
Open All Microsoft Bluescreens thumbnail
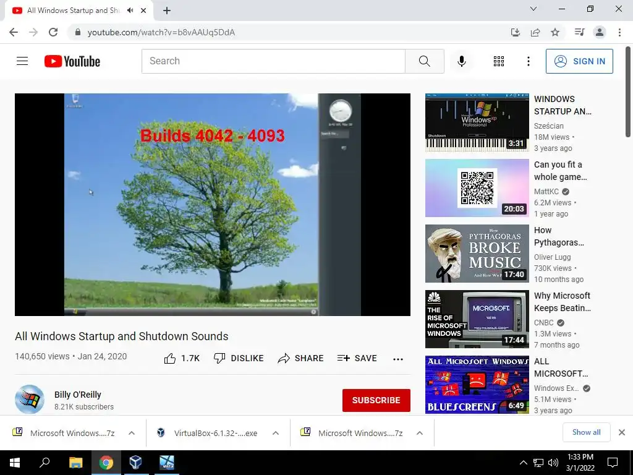(x=477, y=385)
